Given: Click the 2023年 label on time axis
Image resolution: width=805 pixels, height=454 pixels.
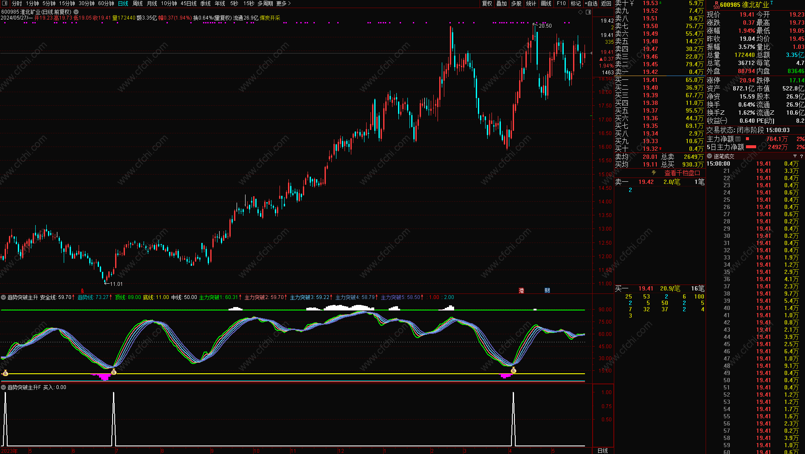Looking at the screenshot, I should pos(9,451).
